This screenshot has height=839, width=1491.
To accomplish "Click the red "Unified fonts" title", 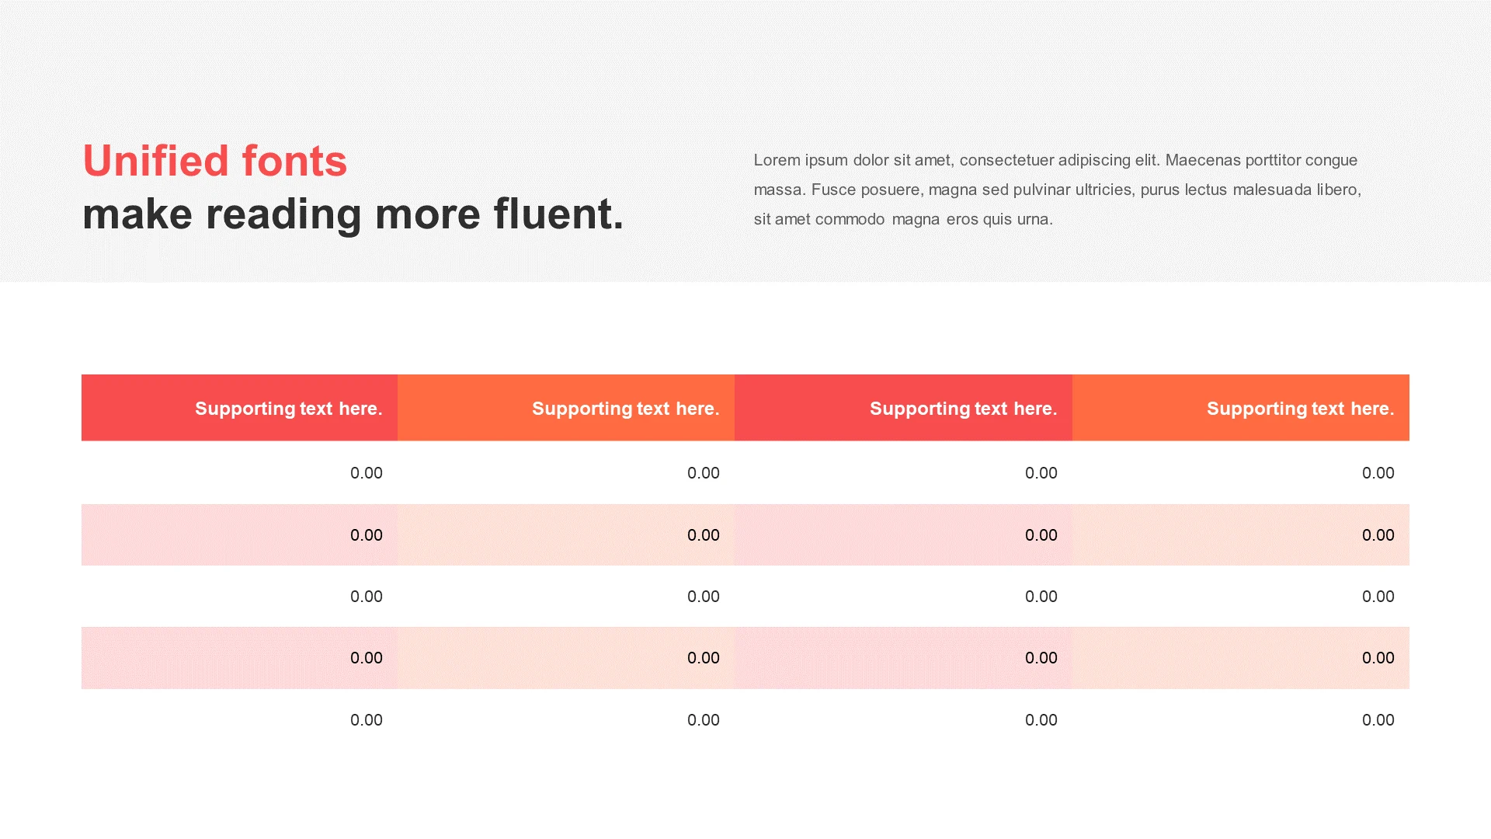I will click(214, 161).
